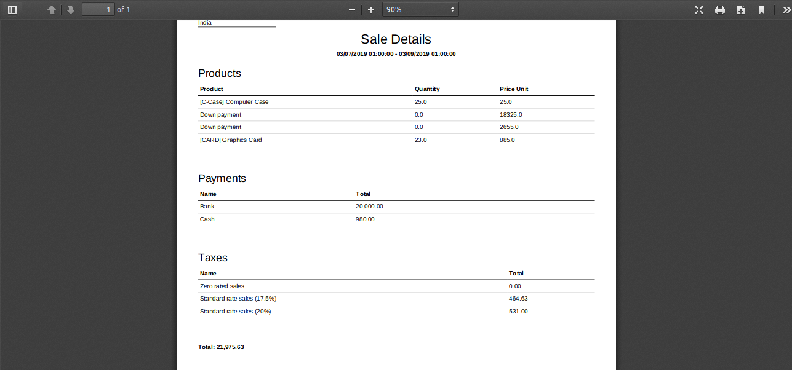Zoom out using the minus button

352,10
